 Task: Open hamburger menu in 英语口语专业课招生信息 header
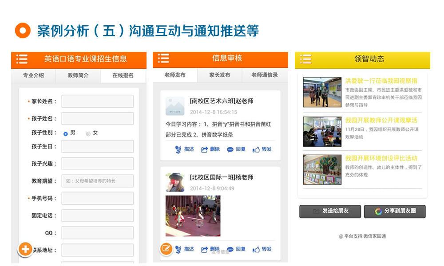pyautogui.click(x=22, y=59)
